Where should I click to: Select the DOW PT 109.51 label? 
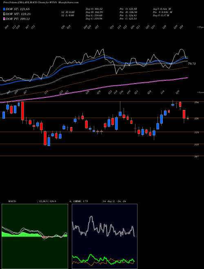[x=18, y=19]
